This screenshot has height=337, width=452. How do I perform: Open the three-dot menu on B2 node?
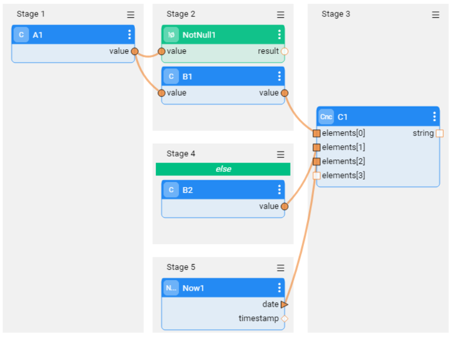[279, 190]
